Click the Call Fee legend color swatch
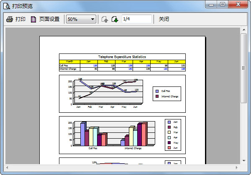This screenshot has width=251, height=175. (x=157, y=91)
